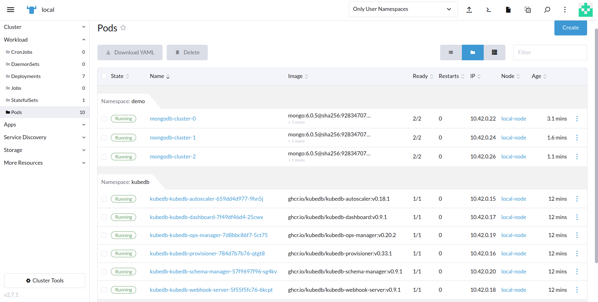Open the Import YAML upload icon
Viewport: 598px width, 302px height.
tap(469, 9)
